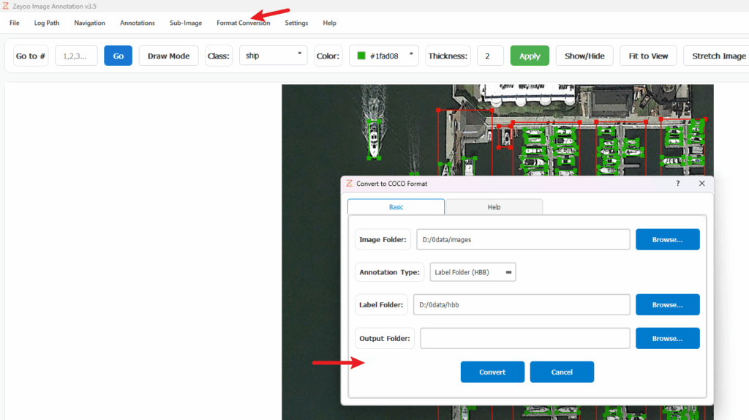The height and width of the screenshot is (420, 749).
Task: Open the Format Conversion menu
Action: (243, 23)
